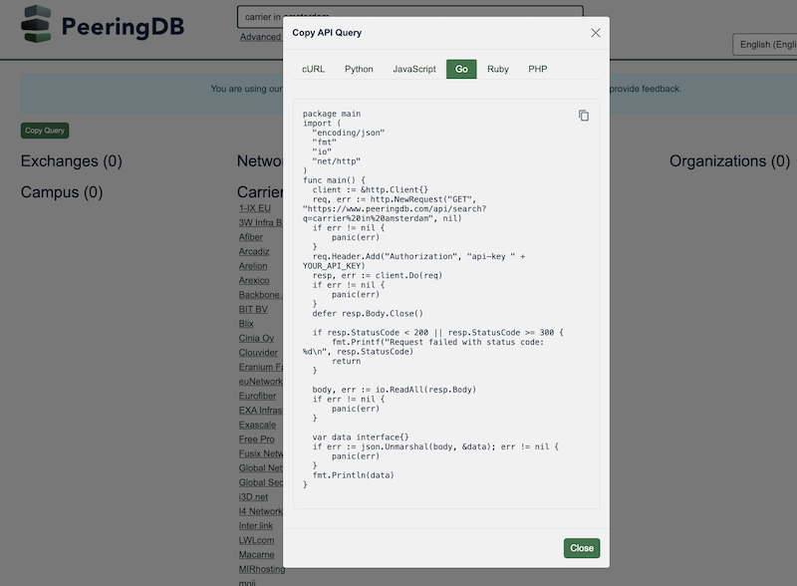Image resolution: width=797 pixels, height=586 pixels.
Task: Copy the Go code snippet to clipboard
Action: pyautogui.click(x=584, y=116)
